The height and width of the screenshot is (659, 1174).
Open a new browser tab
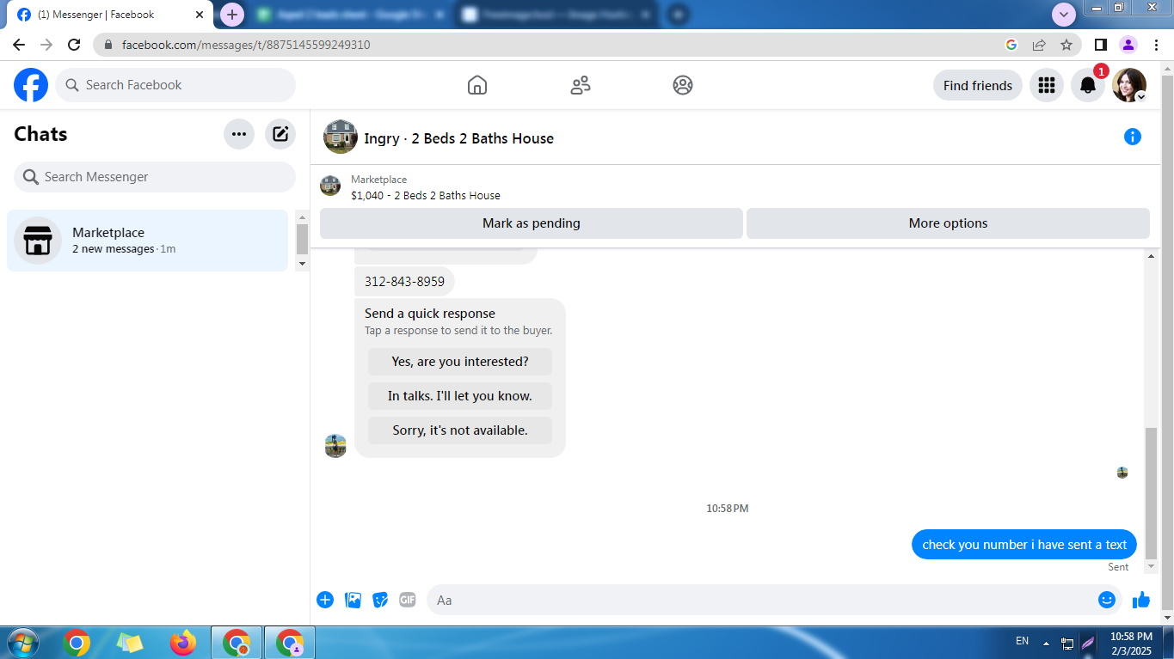[x=232, y=15]
